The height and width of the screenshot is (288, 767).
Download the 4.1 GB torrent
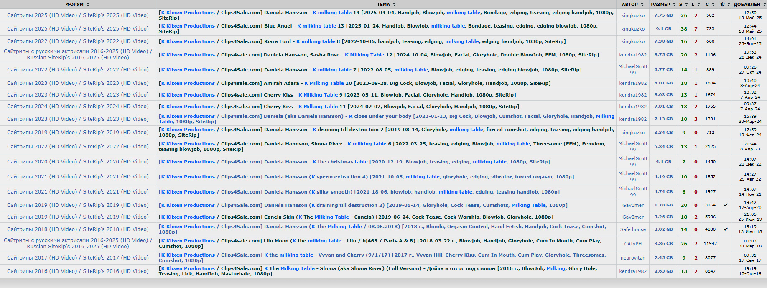(x=663, y=162)
